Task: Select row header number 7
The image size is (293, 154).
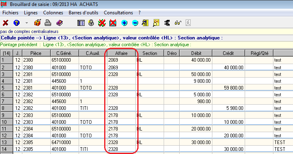Action: click(x=6, y=101)
